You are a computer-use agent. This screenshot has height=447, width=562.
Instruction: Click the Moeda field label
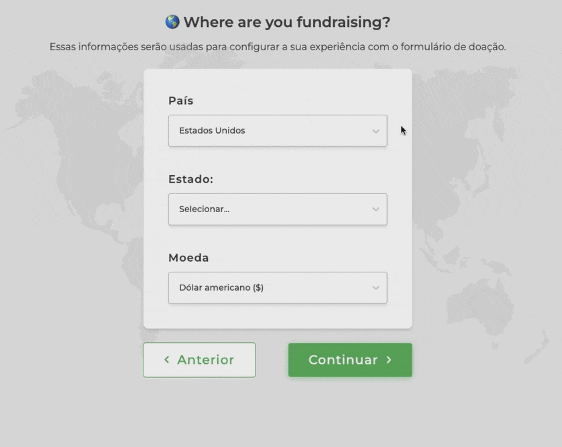pyautogui.click(x=188, y=257)
